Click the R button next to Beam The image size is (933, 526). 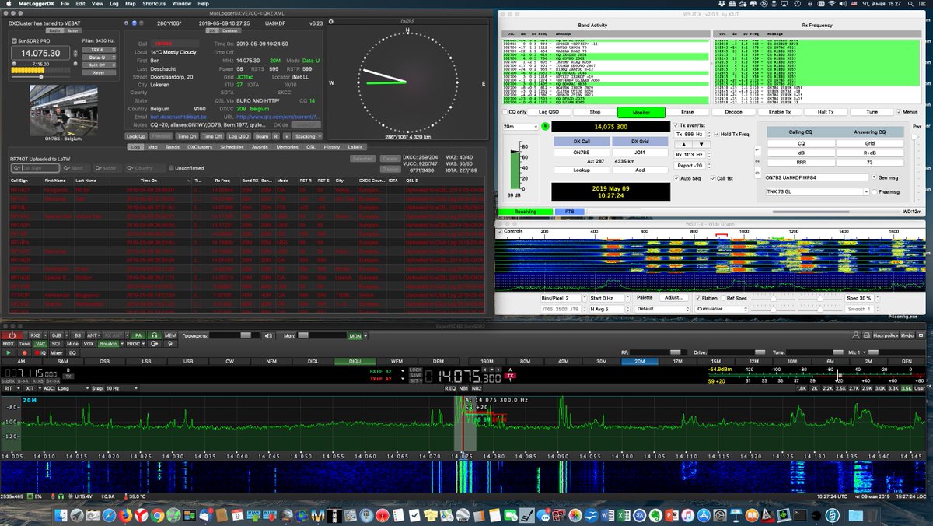pos(275,136)
